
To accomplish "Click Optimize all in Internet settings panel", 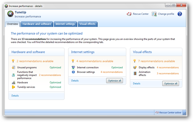I will point(115,81).
